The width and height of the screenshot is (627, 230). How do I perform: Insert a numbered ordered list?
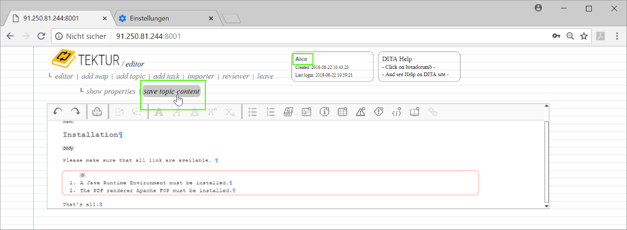(x=271, y=111)
